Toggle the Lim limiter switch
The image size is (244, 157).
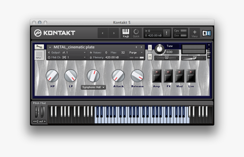(x=191, y=76)
